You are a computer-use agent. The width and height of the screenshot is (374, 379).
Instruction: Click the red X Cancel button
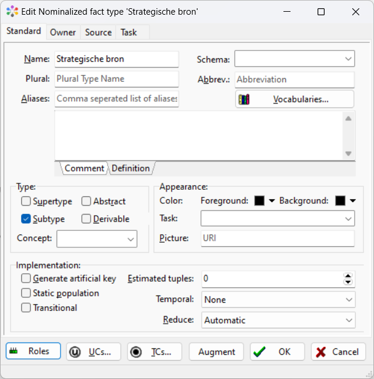(x=338, y=351)
